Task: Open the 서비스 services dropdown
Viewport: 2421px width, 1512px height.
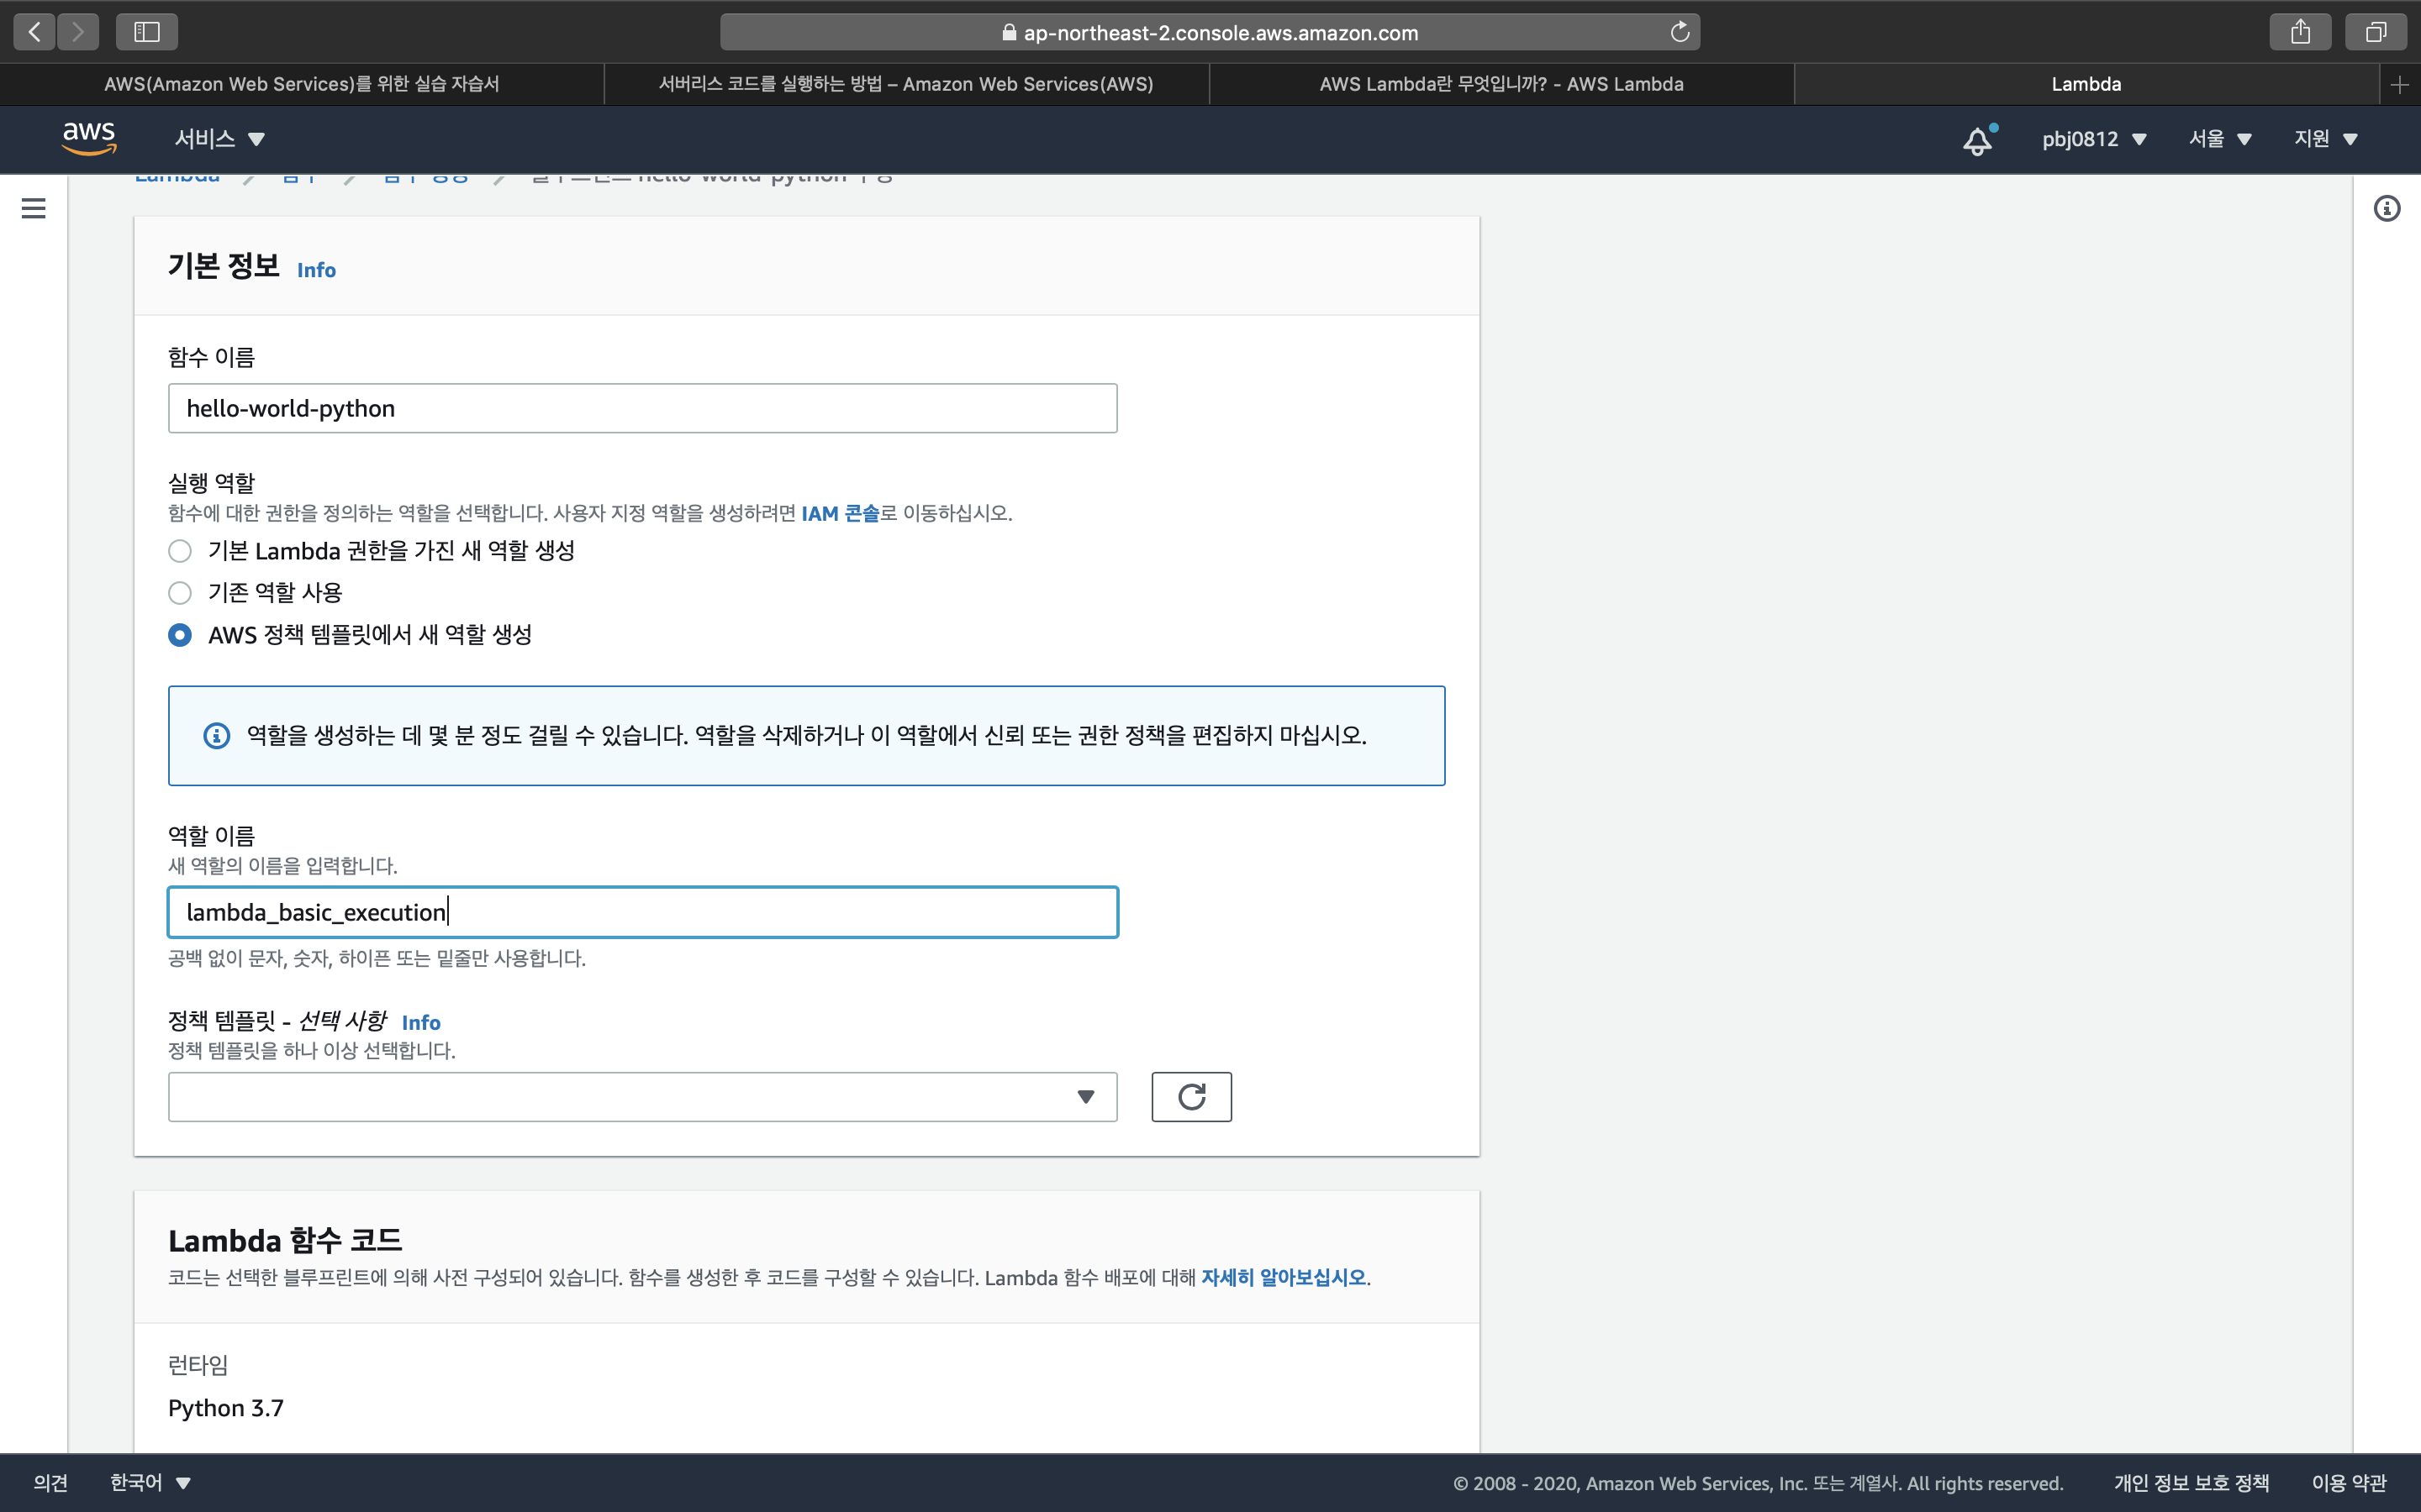Action: pyautogui.click(x=219, y=139)
